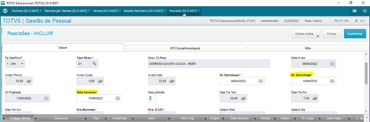This screenshot has width=370, height=122.
Task: Click the Desc.Tp.Resc description field
Action: 209,64
